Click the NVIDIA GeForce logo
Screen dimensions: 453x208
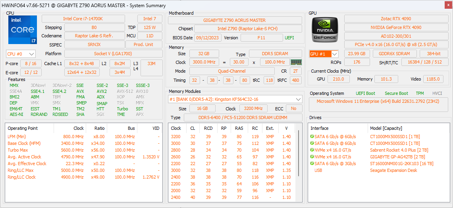(325, 30)
